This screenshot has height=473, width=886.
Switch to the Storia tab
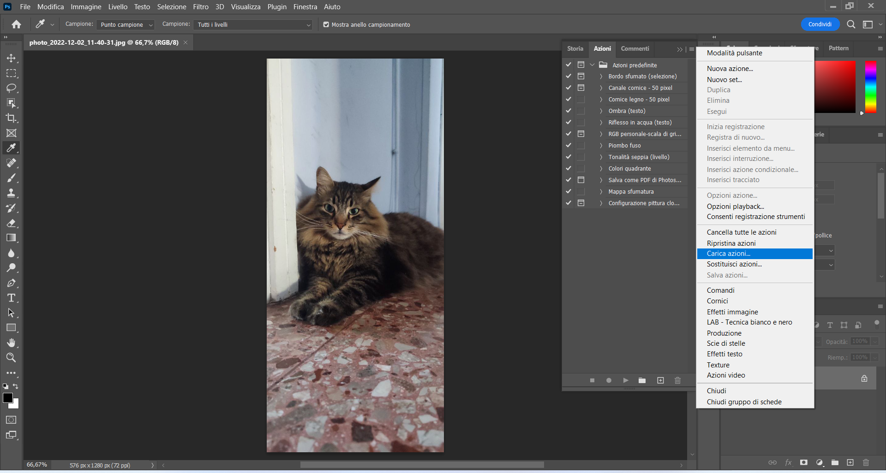(575, 48)
